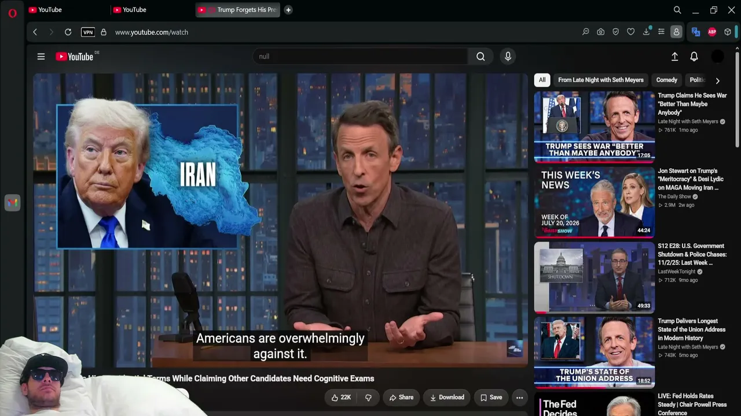
Task: Click the channel watermark in video corner
Action: 515,348
